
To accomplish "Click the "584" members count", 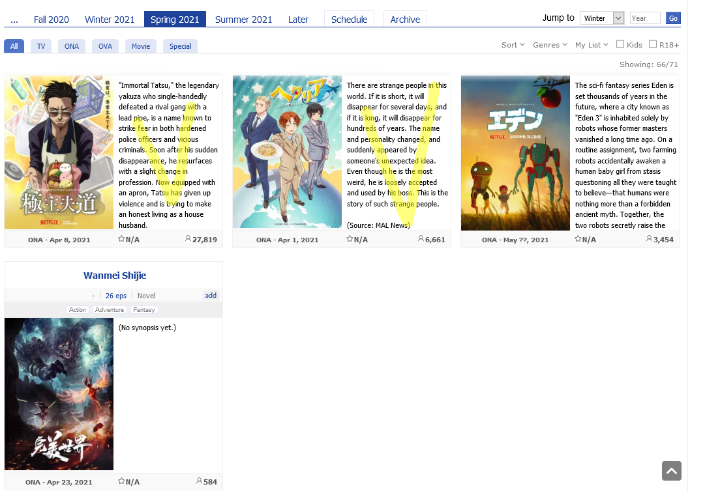I will click(x=211, y=482).
